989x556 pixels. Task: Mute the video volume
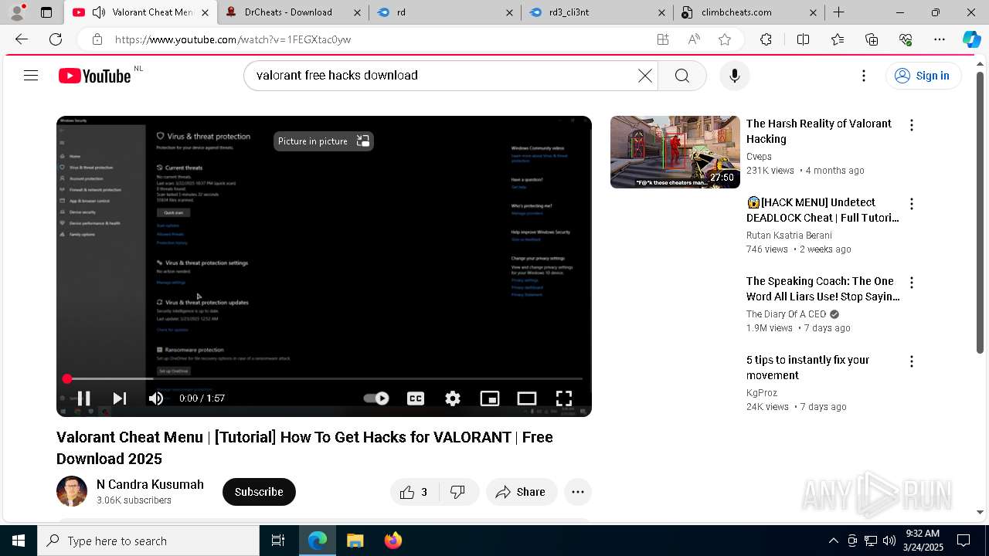click(156, 398)
